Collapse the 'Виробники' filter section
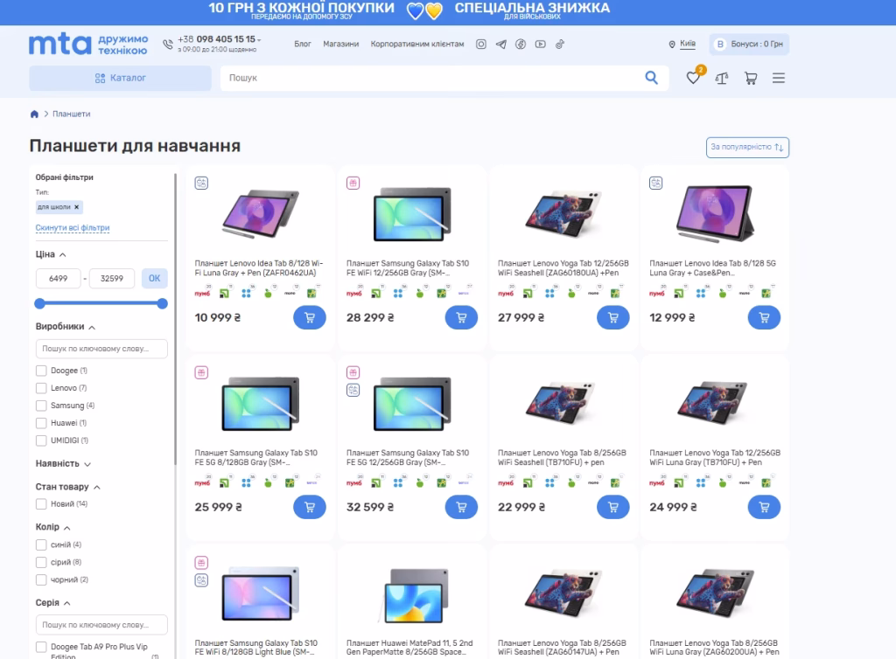Screen dimensions: 896x659 pos(65,326)
